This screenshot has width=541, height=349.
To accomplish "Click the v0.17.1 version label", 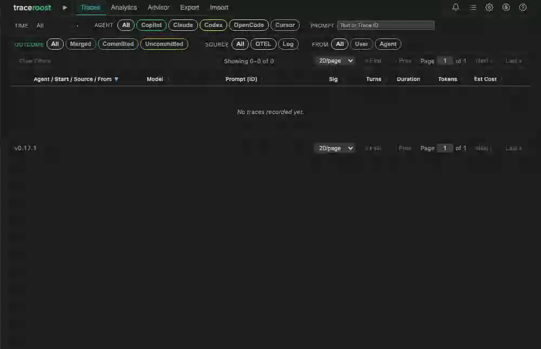I will [25, 148].
